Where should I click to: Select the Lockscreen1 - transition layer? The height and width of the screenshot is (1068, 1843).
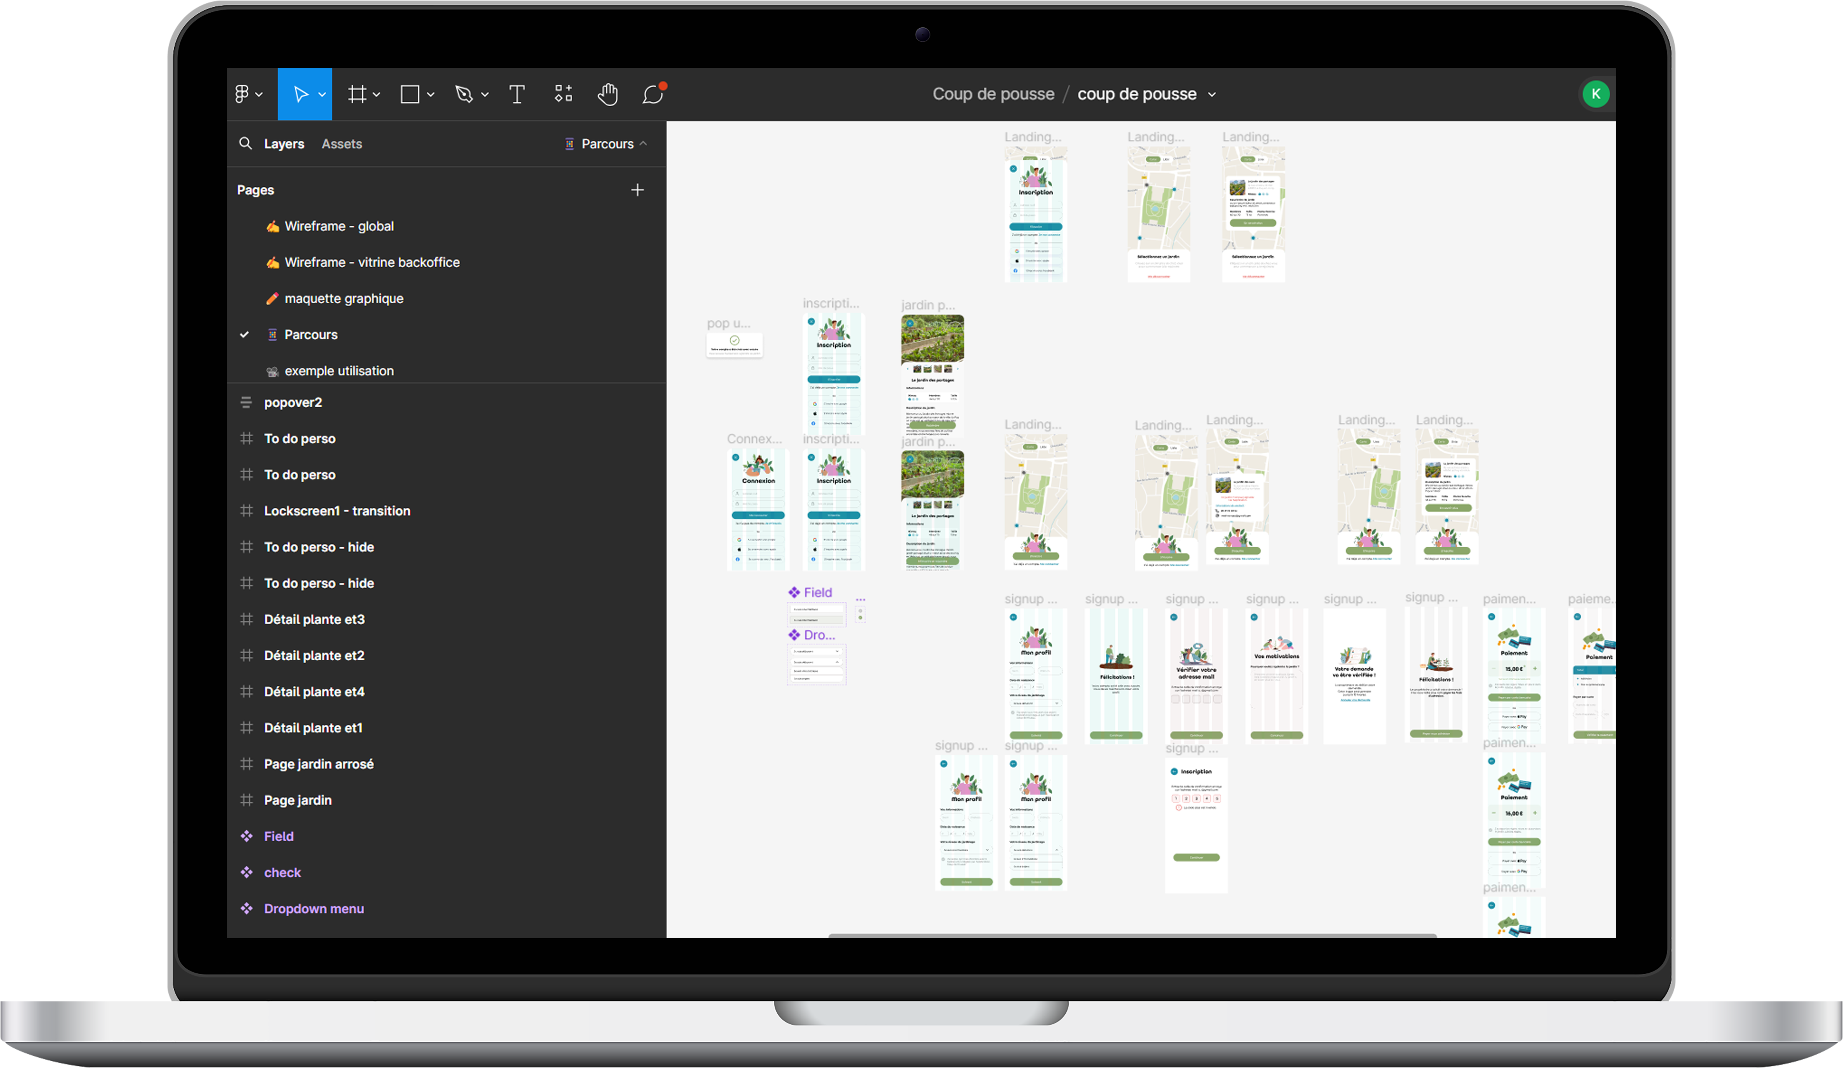pyautogui.click(x=337, y=511)
